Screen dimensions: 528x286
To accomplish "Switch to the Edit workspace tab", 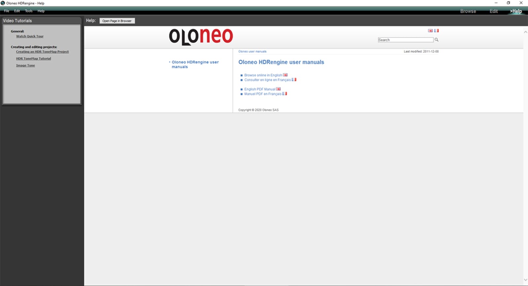I will pyautogui.click(x=494, y=11).
